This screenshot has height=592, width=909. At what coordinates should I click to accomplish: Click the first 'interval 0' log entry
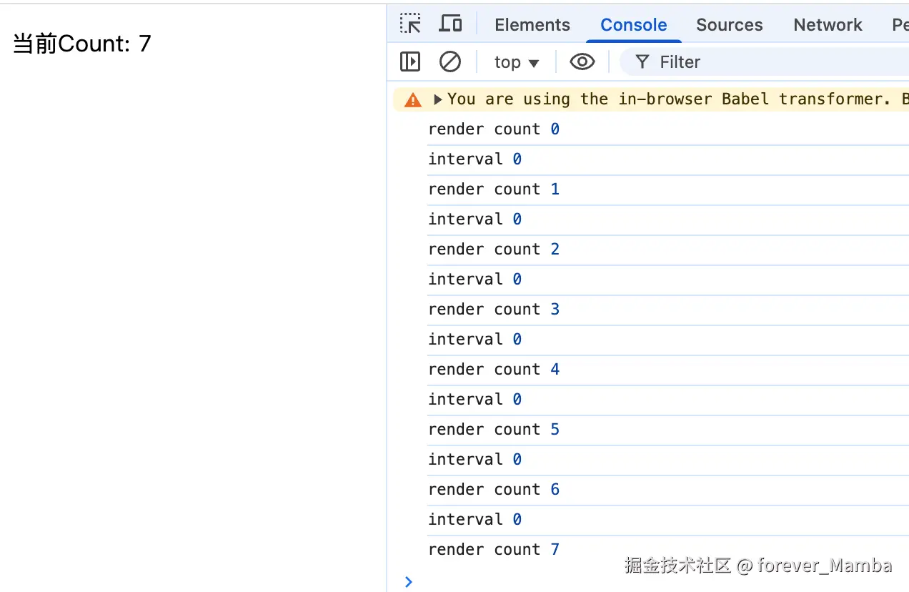pyautogui.click(x=475, y=159)
